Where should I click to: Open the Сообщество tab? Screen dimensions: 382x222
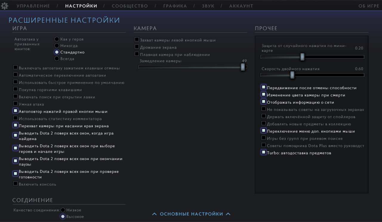point(130,6)
